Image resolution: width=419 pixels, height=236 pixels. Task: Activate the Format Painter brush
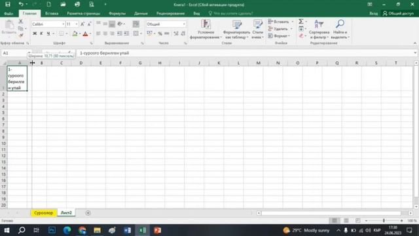coord(21,35)
